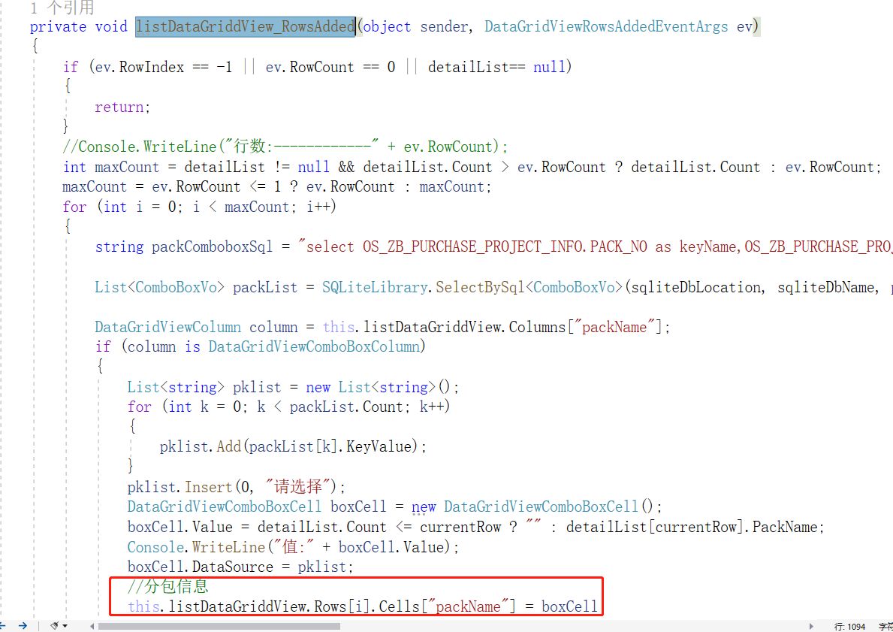Click "ev.RowIndex" in the if condition
Image resolution: width=893 pixels, height=632 pixels.
(140, 67)
